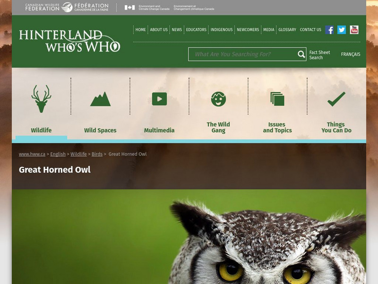
Task: Visit the YouTube channel icon
Action: (353, 29)
